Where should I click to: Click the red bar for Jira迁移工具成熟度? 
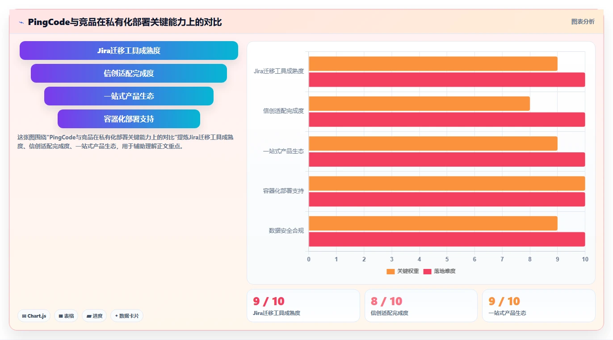(x=447, y=80)
